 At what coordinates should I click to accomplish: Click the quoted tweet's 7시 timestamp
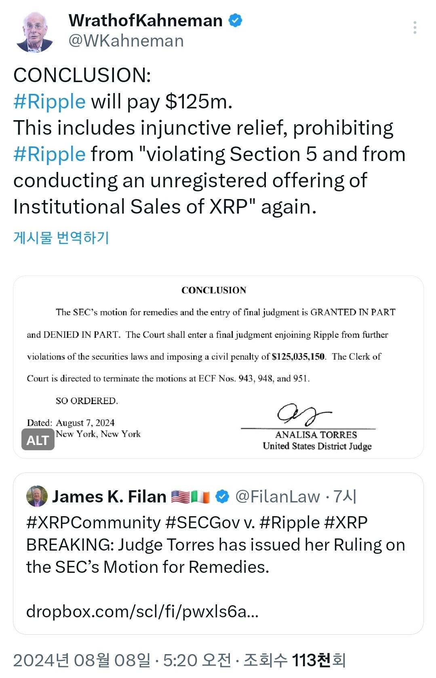345,496
